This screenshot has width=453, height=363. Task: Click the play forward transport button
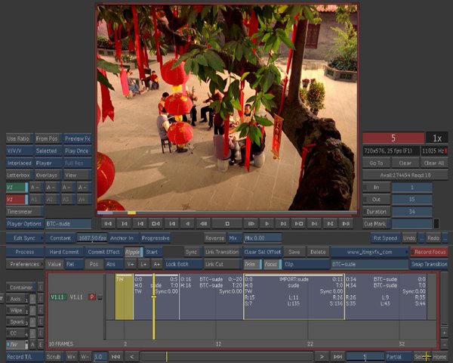267,224
